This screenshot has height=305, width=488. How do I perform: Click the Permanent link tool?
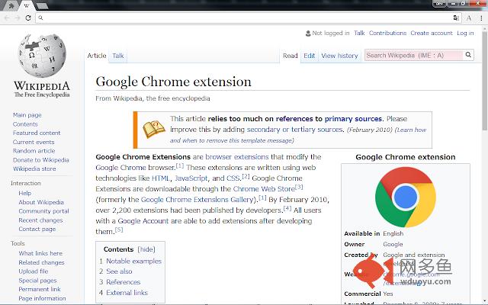point(40,289)
